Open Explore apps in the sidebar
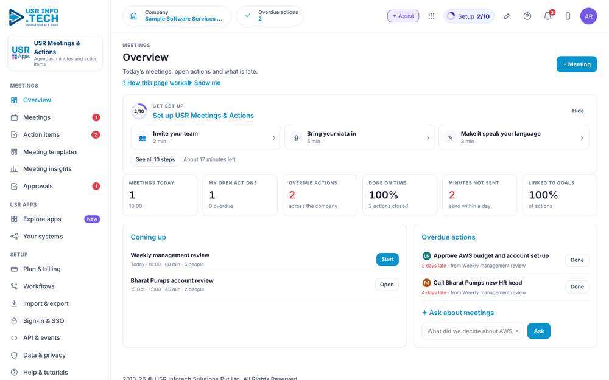Image resolution: width=609 pixels, height=380 pixels. [x=55, y=219]
